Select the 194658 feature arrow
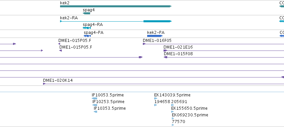 [x=156, y=105]
